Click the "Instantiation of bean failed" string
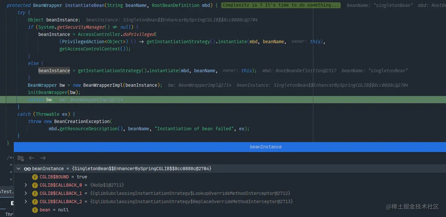 coord(194,129)
